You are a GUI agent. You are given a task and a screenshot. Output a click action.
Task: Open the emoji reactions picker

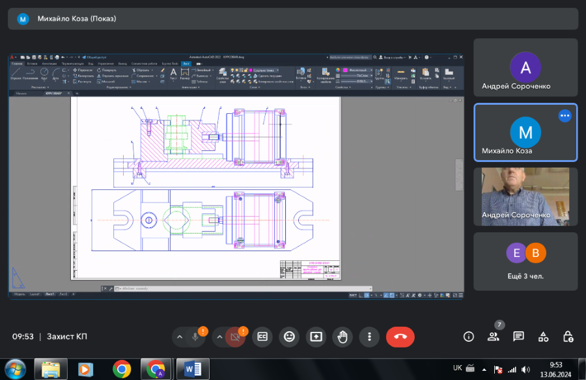pyautogui.click(x=289, y=336)
